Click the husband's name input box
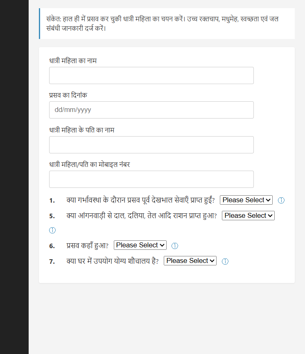This screenshot has height=354, width=305. (x=151, y=144)
